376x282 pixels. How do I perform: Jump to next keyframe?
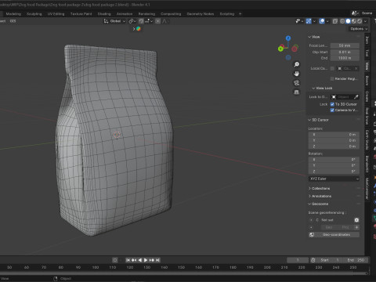pos(152,260)
